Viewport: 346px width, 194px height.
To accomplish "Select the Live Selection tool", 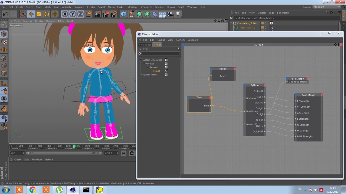I will tap(23, 14).
